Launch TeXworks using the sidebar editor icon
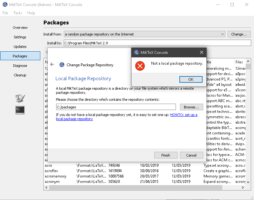Screen dimensions: 254x200 [20, 99]
